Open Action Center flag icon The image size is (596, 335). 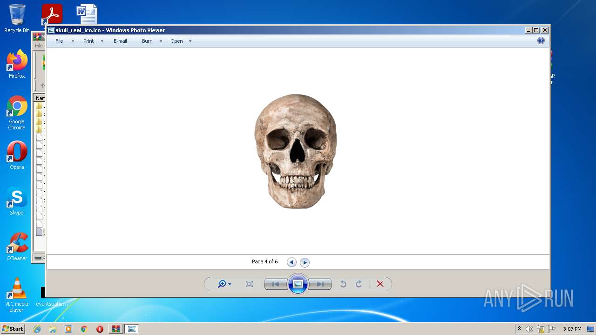click(551, 329)
